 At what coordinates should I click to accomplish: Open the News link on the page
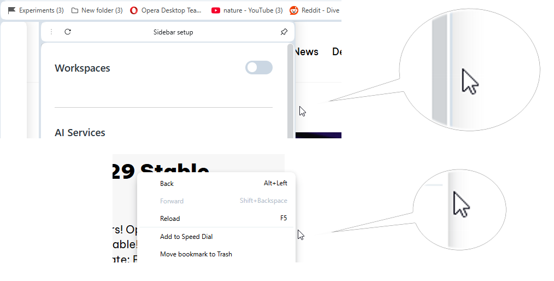[307, 52]
